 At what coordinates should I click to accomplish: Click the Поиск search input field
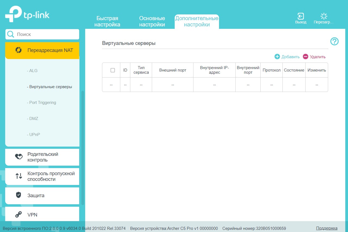tap(46, 34)
